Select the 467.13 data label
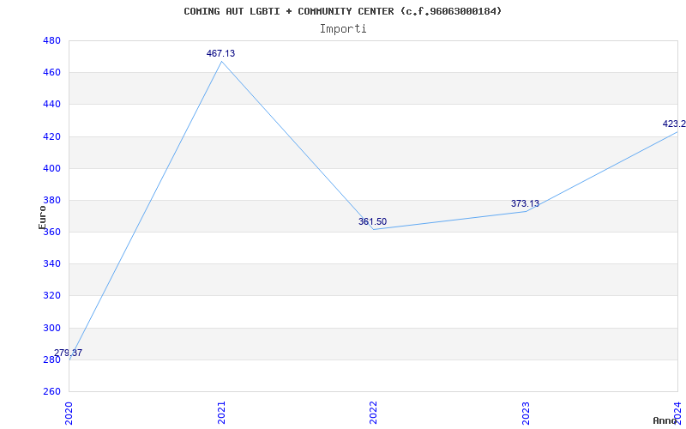 (x=220, y=53)
